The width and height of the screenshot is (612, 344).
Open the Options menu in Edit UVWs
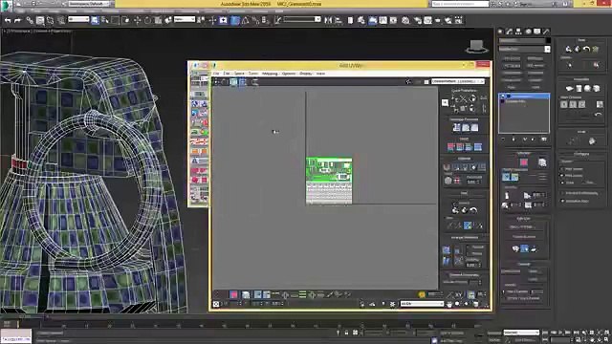pyautogui.click(x=289, y=74)
